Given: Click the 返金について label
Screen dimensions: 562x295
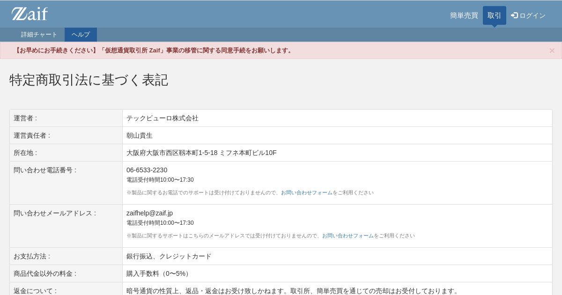Looking at the screenshot, I should coord(35,291).
